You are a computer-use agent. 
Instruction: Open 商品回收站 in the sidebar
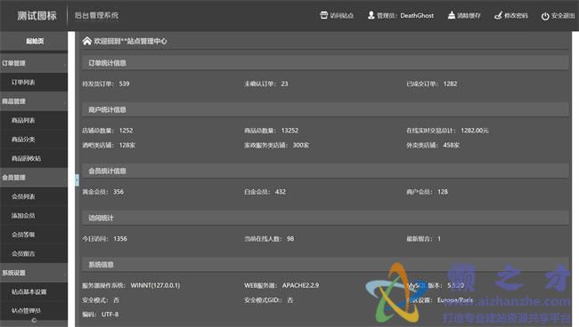click(34, 158)
